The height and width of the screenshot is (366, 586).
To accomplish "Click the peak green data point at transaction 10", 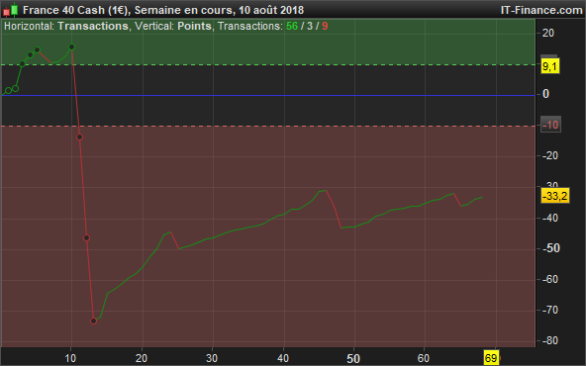I will coord(71,47).
